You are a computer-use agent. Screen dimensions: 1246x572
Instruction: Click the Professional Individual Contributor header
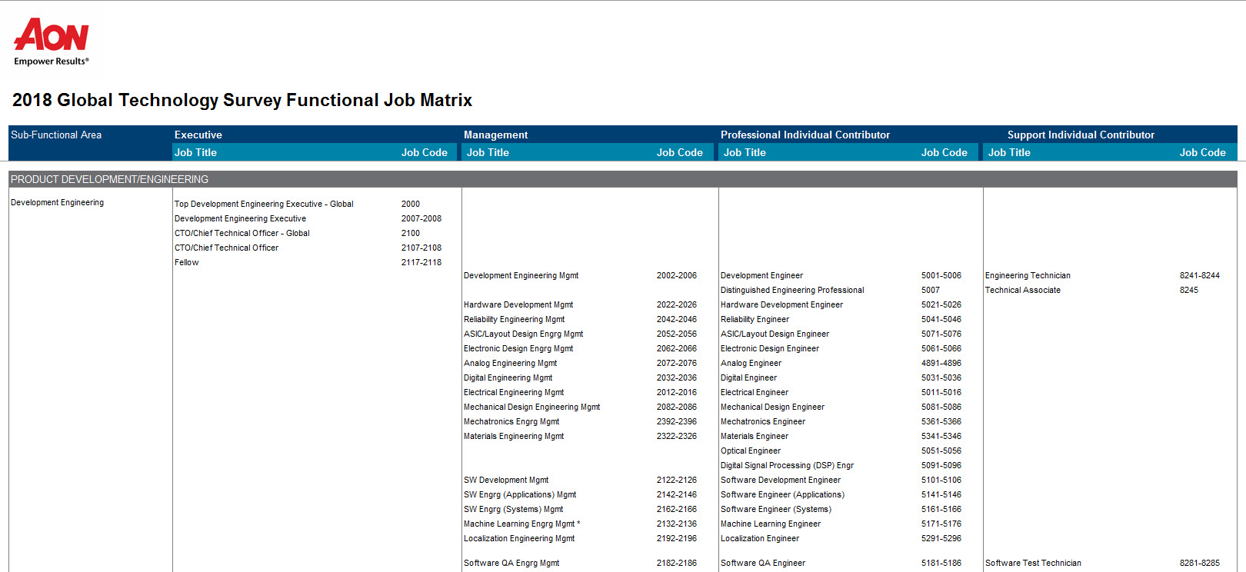(805, 135)
